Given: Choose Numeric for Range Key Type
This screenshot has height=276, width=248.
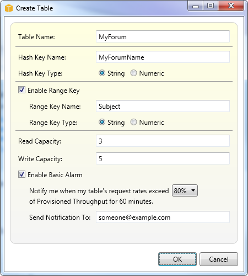Looking at the screenshot, I should tap(133, 122).
